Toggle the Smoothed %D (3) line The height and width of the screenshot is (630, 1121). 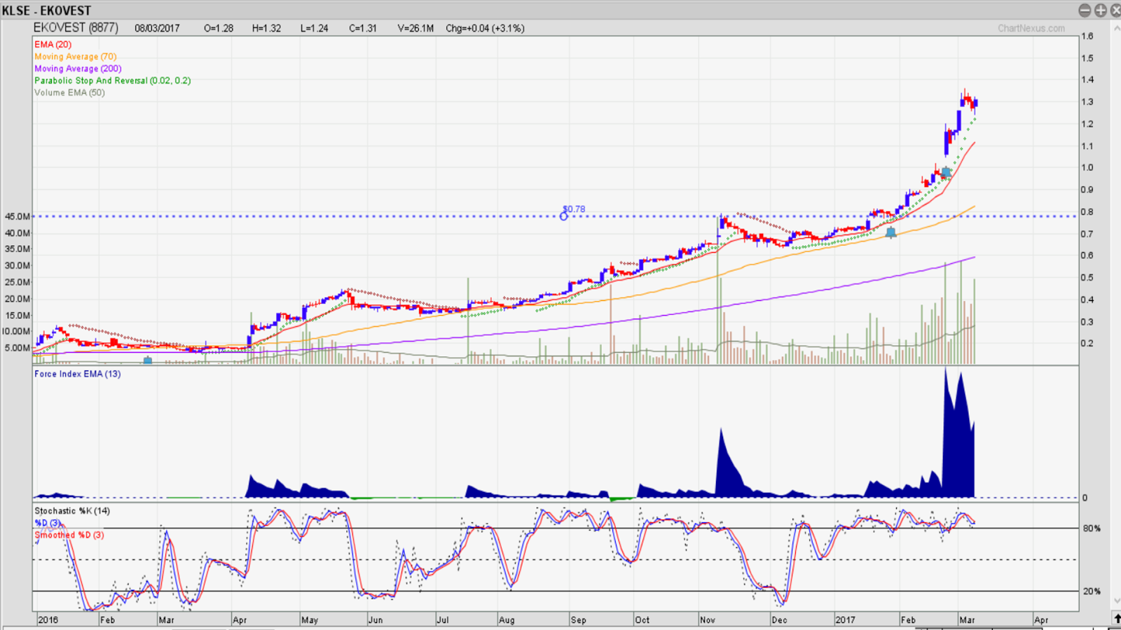[67, 535]
